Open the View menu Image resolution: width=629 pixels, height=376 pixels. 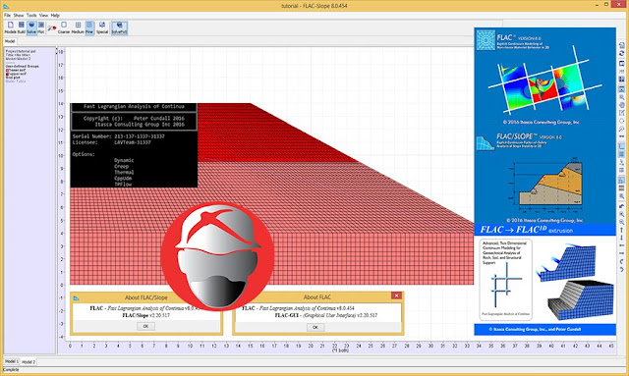[x=43, y=16]
